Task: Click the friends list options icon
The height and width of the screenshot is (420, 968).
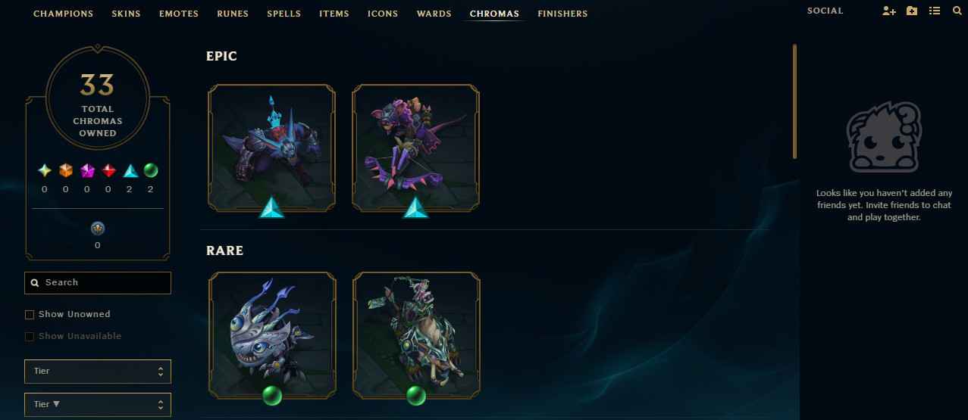Action: point(935,11)
